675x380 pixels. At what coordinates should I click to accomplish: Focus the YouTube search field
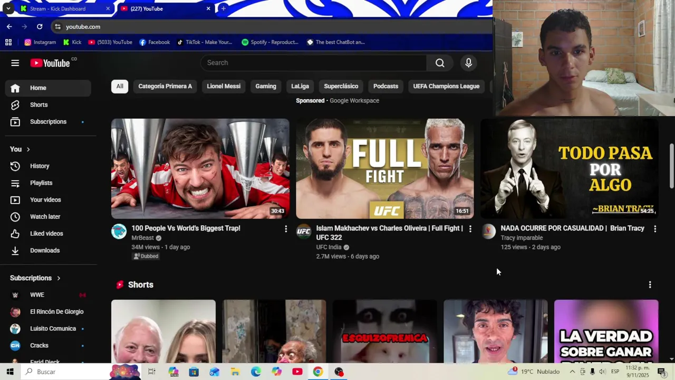pyautogui.click(x=314, y=63)
